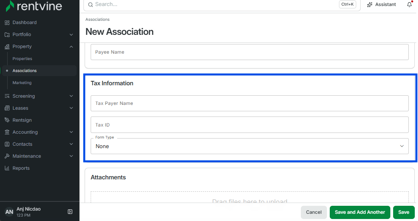The image size is (418, 221).
Task: Click the Associations breadcrumb link
Action: 97,19
